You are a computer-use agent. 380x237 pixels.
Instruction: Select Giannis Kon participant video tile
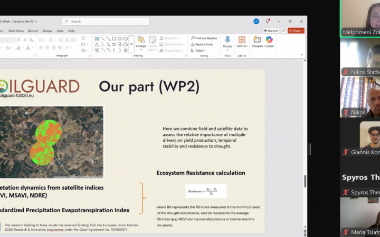point(360,139)
